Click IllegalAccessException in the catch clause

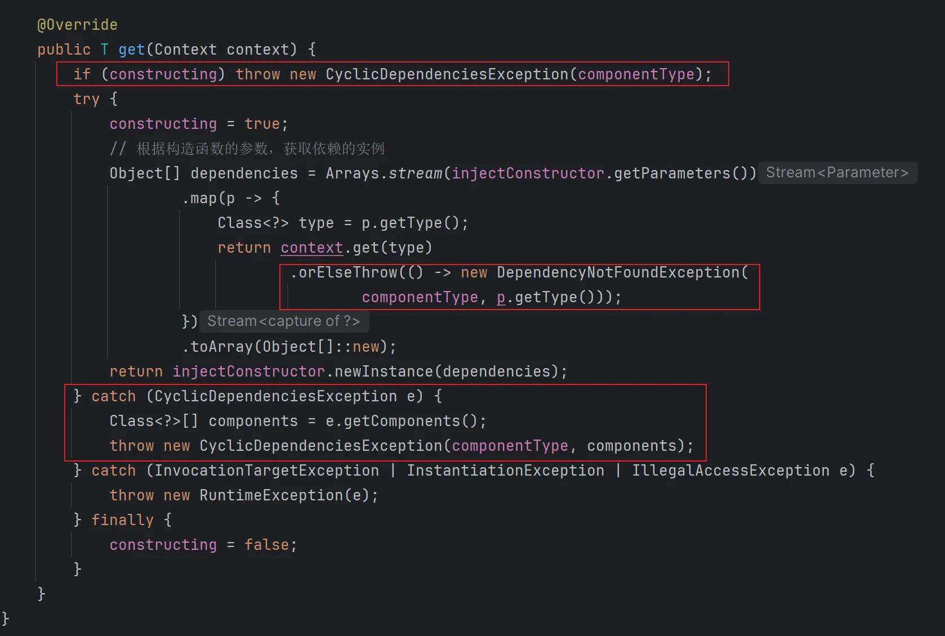point(730,471)
